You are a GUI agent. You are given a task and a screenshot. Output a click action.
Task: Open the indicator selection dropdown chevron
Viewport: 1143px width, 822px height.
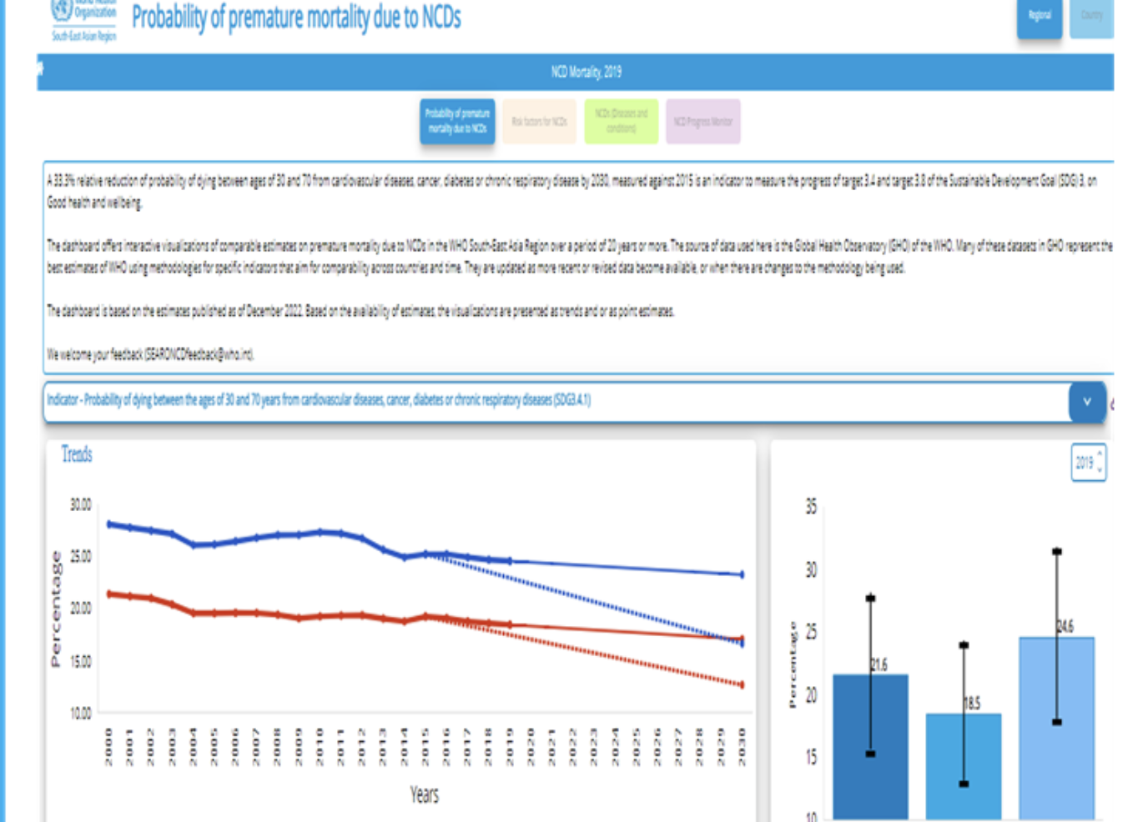click(1086, 400)
